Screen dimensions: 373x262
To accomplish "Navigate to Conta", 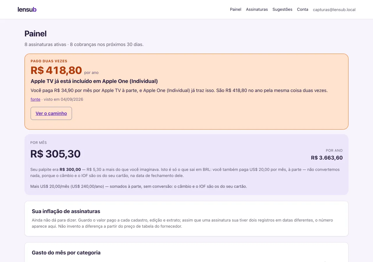I will click(302, 9).
